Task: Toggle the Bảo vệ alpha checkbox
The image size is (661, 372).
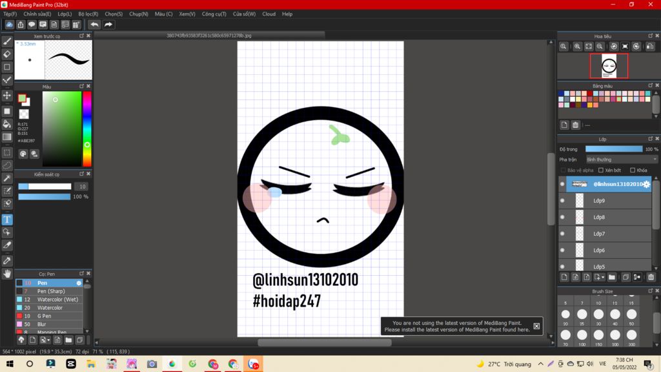Action: point(563,170)
